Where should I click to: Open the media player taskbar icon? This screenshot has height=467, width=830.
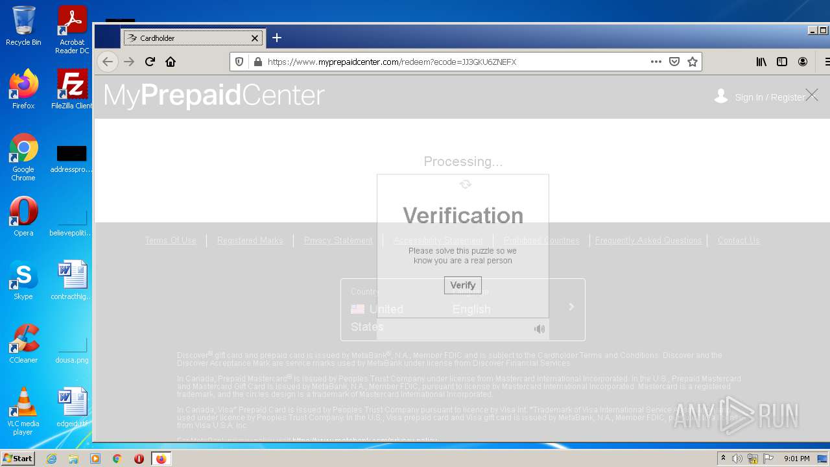tap(95, 459)
